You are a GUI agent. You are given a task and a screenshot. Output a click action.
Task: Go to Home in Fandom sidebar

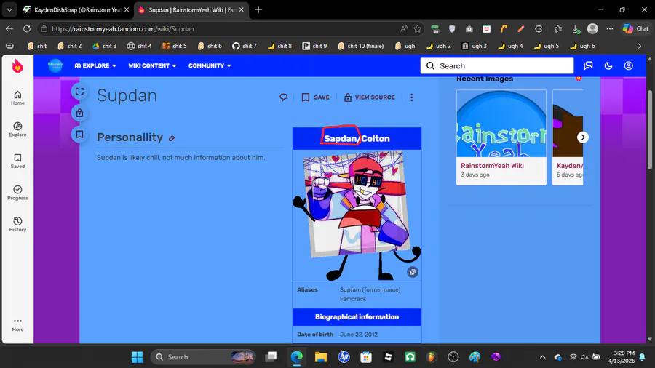[x=17, y=97]
